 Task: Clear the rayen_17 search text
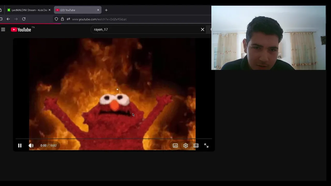click(202, 29)
